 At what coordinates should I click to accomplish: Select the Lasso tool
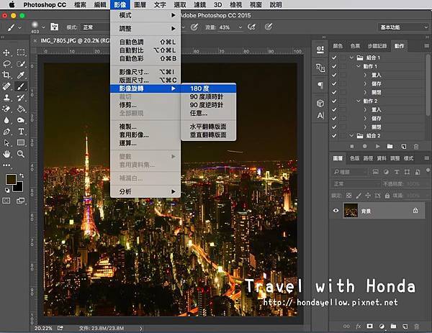[x=6, y=63]
